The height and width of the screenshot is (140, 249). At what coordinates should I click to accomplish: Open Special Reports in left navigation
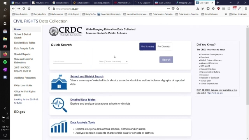point(22,54)
